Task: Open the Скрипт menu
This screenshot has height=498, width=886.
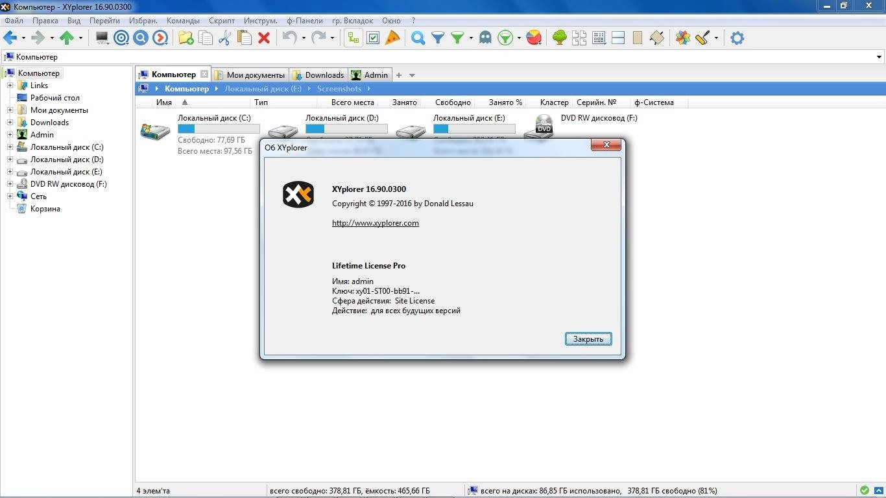Action: [x=222, y=21]
